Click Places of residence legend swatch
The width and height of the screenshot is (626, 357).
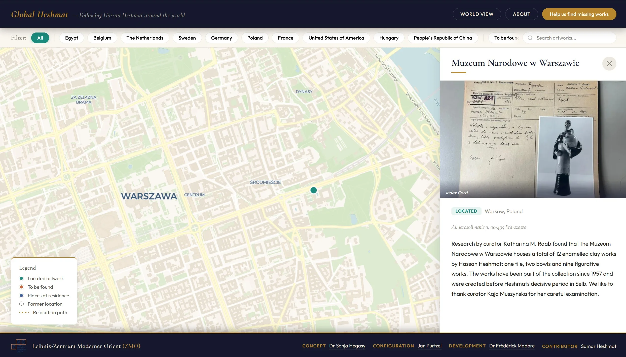click(x=21, y=296)
